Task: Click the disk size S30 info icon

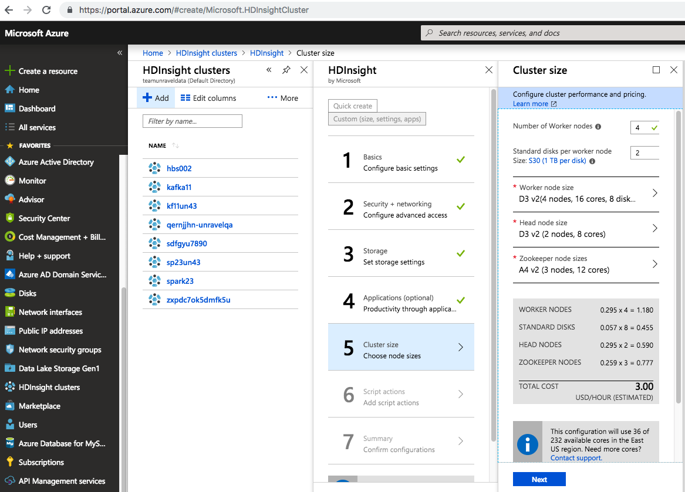Action: click(x=592, y=161)
